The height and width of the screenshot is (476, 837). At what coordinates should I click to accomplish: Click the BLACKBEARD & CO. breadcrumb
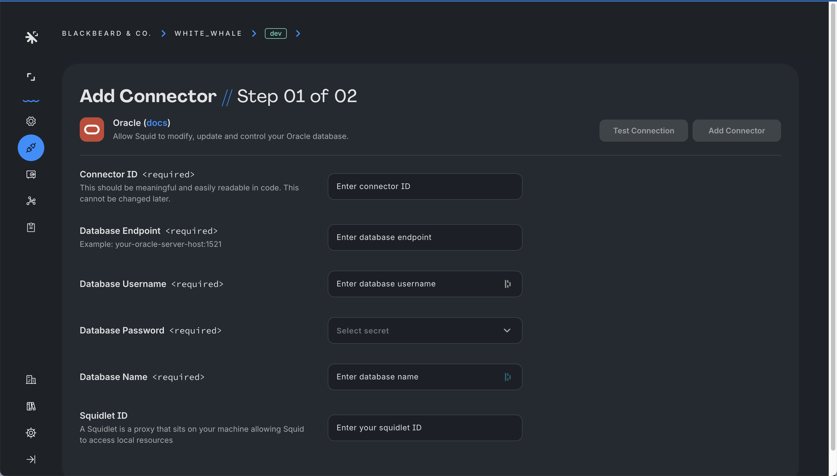[x=107, y=33]
